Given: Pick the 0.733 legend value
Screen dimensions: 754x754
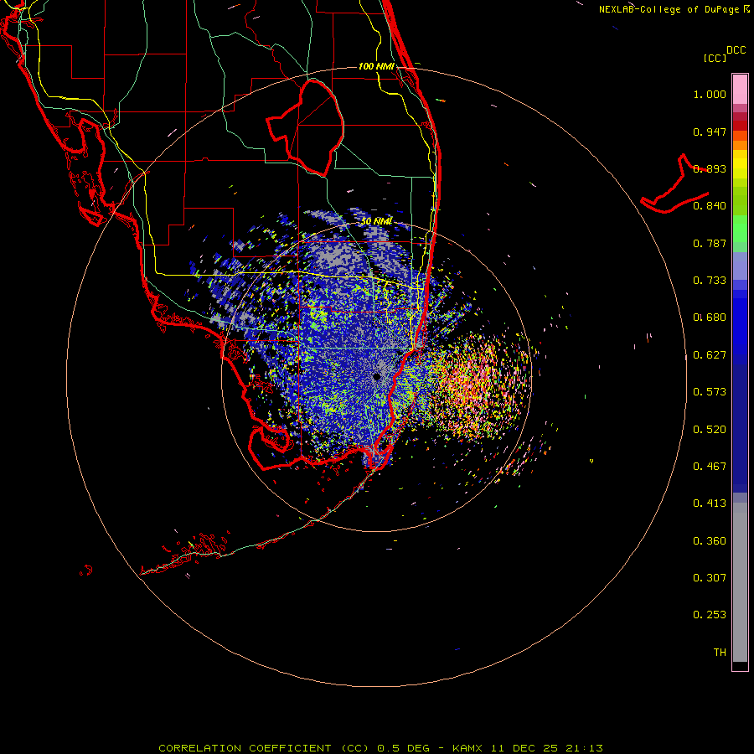Looking at the screenshot, I should (x=710, y=281).
